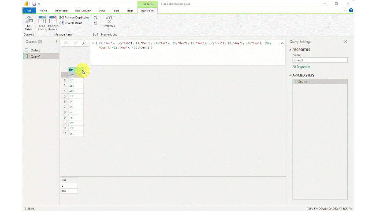This screenshot has height=211, width=376.
Task: Click the fx function icon in formula bar
Action: (84, 43)
